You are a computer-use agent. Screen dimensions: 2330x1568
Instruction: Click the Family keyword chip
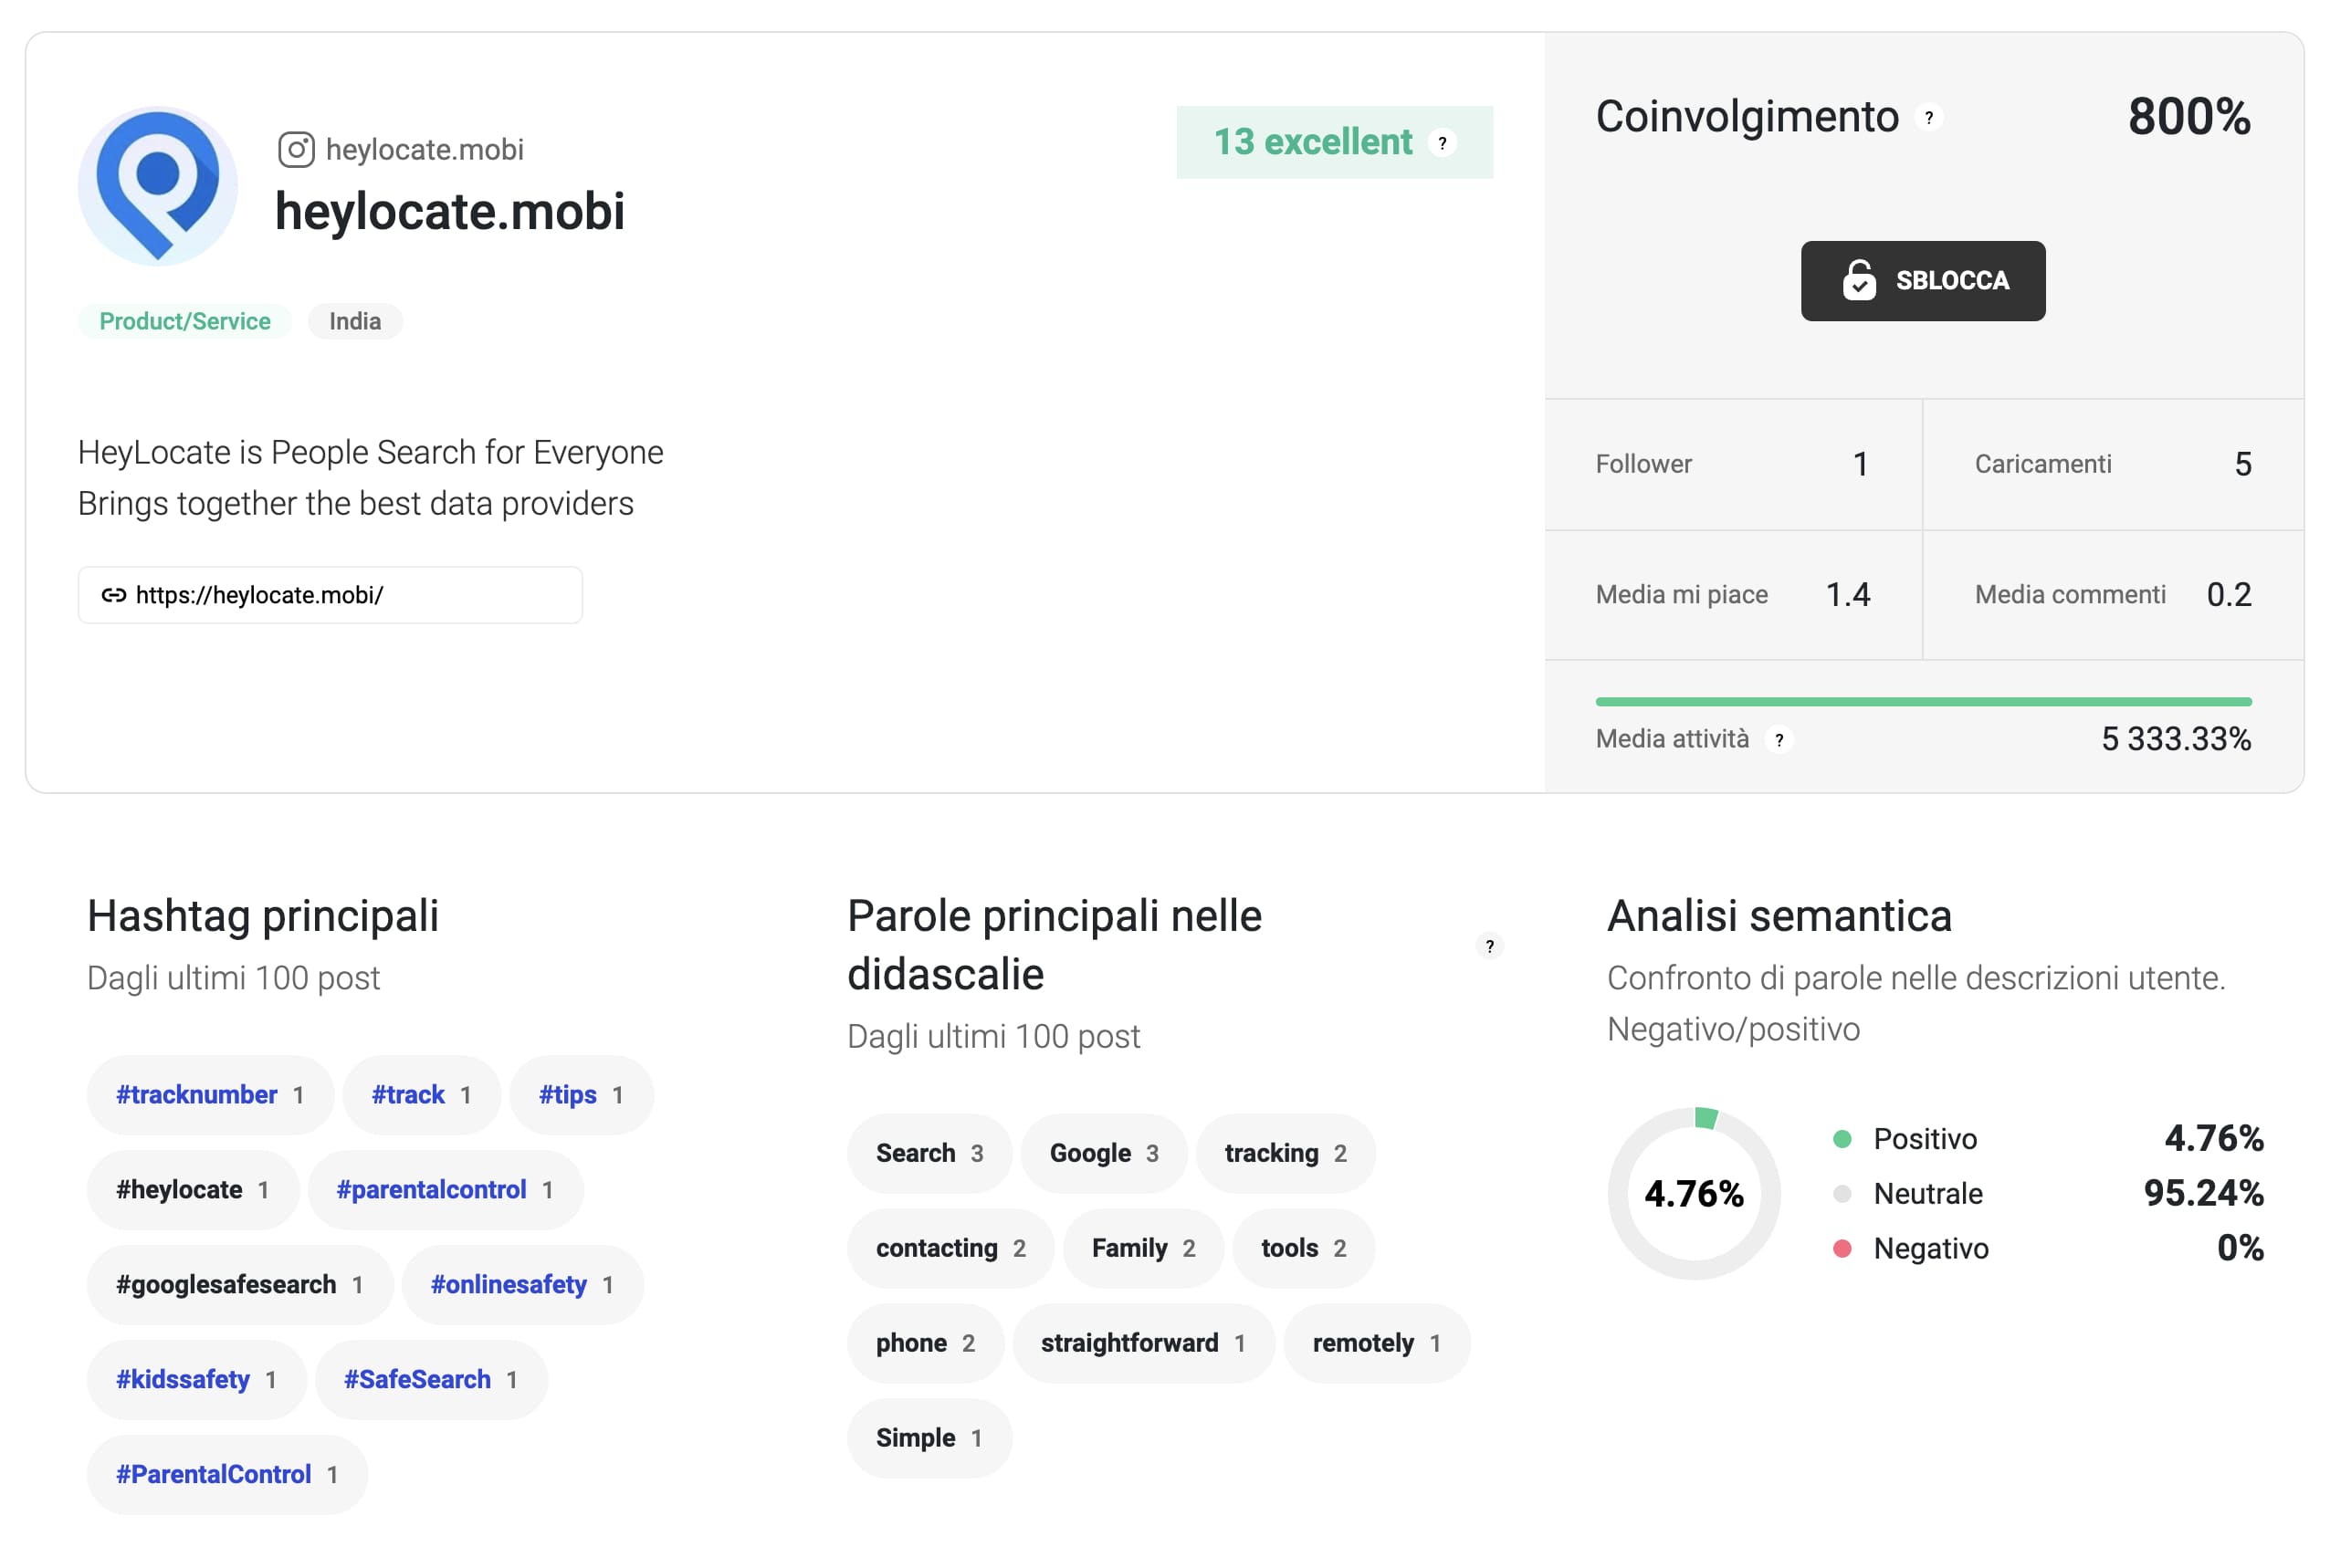[x=1143, y=1248]
